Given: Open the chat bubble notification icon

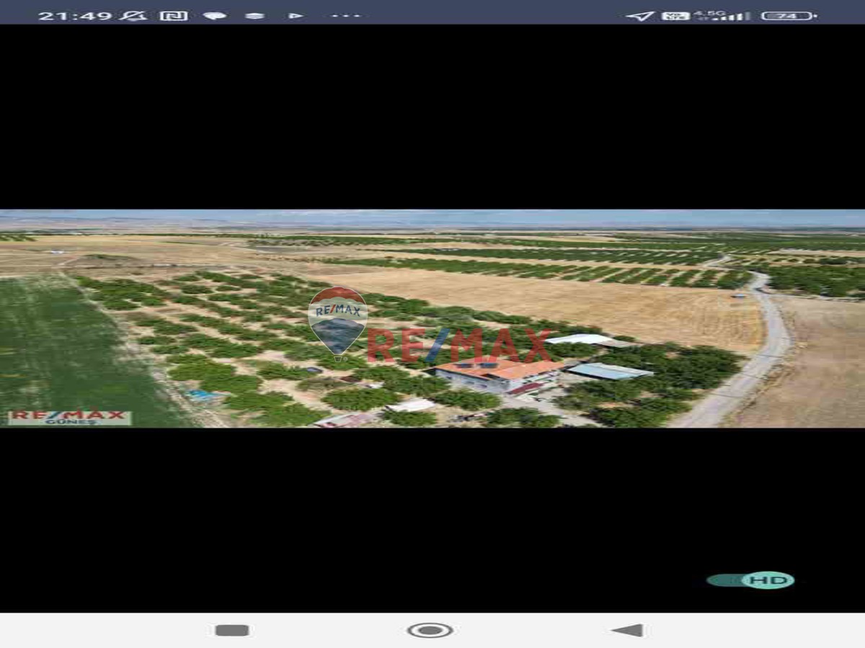Looking at the screenshot, I should click(x=214, y=16).
